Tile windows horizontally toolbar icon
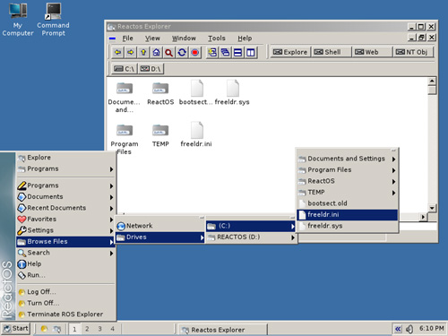The image size is (448, 336). point(238,53)
